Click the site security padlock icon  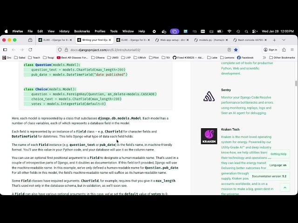[x=66, y=50]
